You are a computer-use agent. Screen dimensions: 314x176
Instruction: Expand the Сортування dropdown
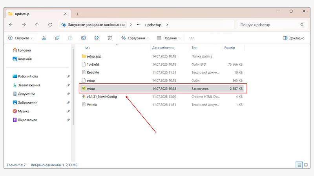tap(135, 38)
